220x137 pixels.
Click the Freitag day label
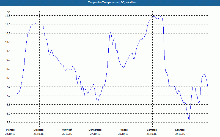(x=123, y=130)
